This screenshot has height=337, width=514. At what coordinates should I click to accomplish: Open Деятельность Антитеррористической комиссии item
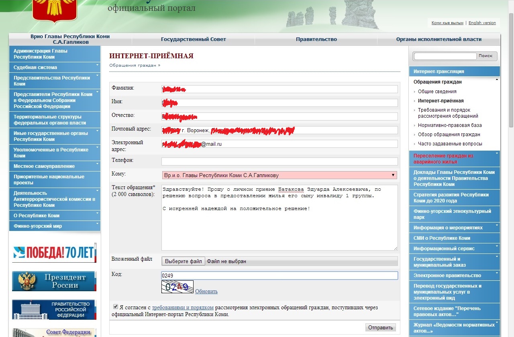click(x=55, y=199)
